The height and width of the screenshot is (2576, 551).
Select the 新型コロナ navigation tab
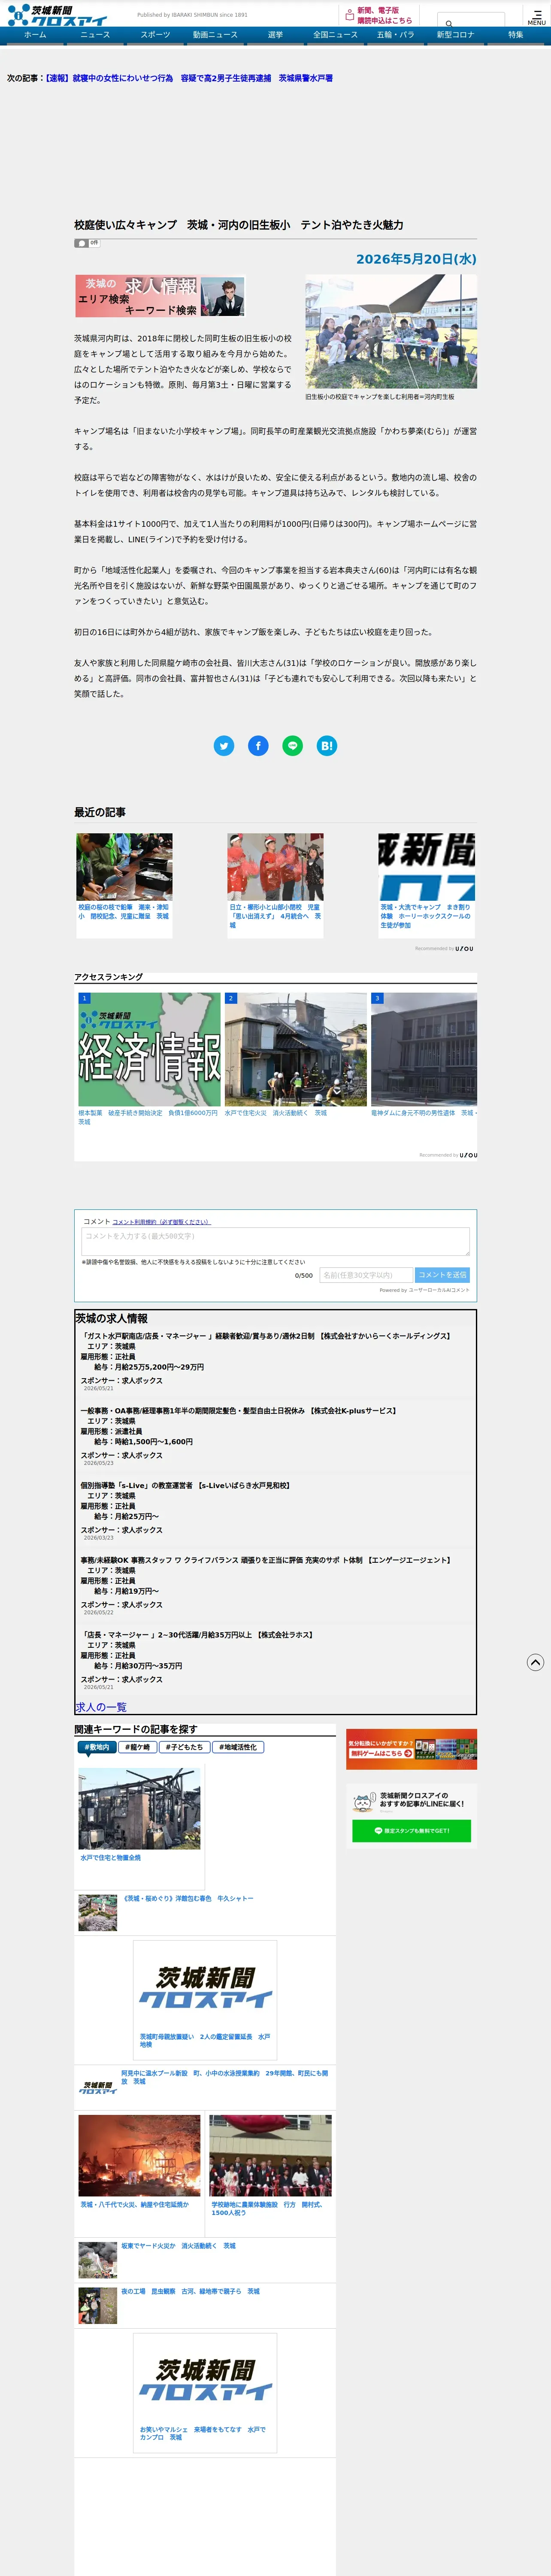pyautogui.click(x=455, y=35)
